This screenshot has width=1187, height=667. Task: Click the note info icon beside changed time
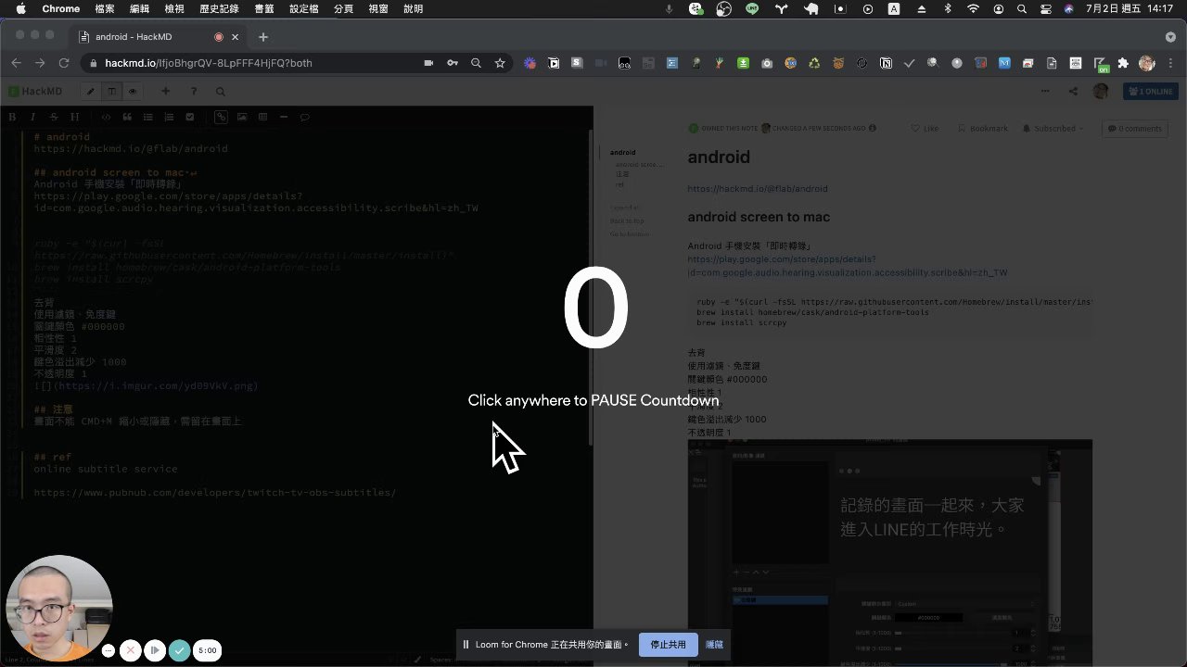873,128
